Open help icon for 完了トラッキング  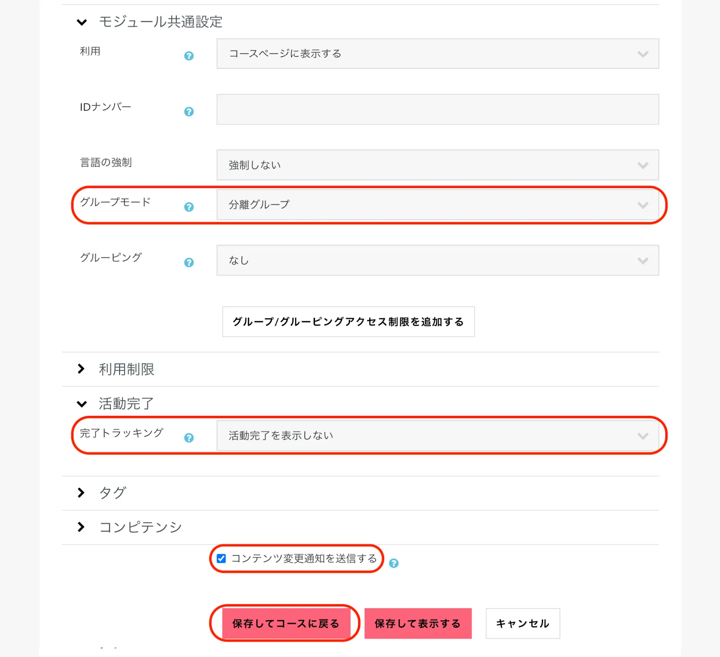tap(189, 438)
